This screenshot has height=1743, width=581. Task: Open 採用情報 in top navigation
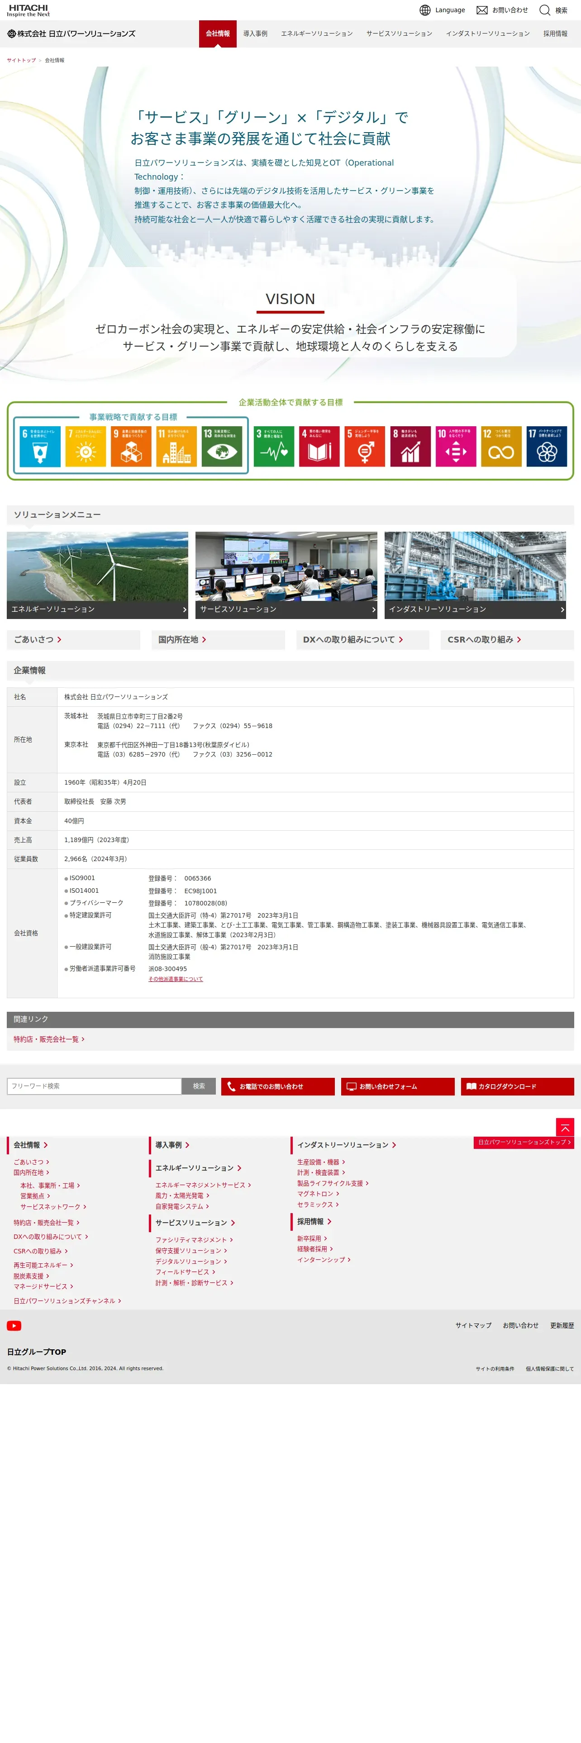pos(555,34)
